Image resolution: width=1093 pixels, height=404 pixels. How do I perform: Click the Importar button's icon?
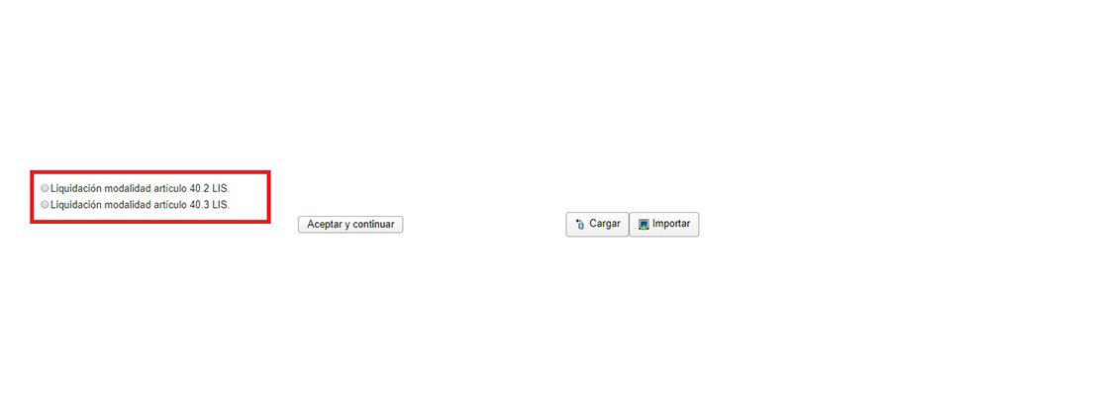point(645,225)
